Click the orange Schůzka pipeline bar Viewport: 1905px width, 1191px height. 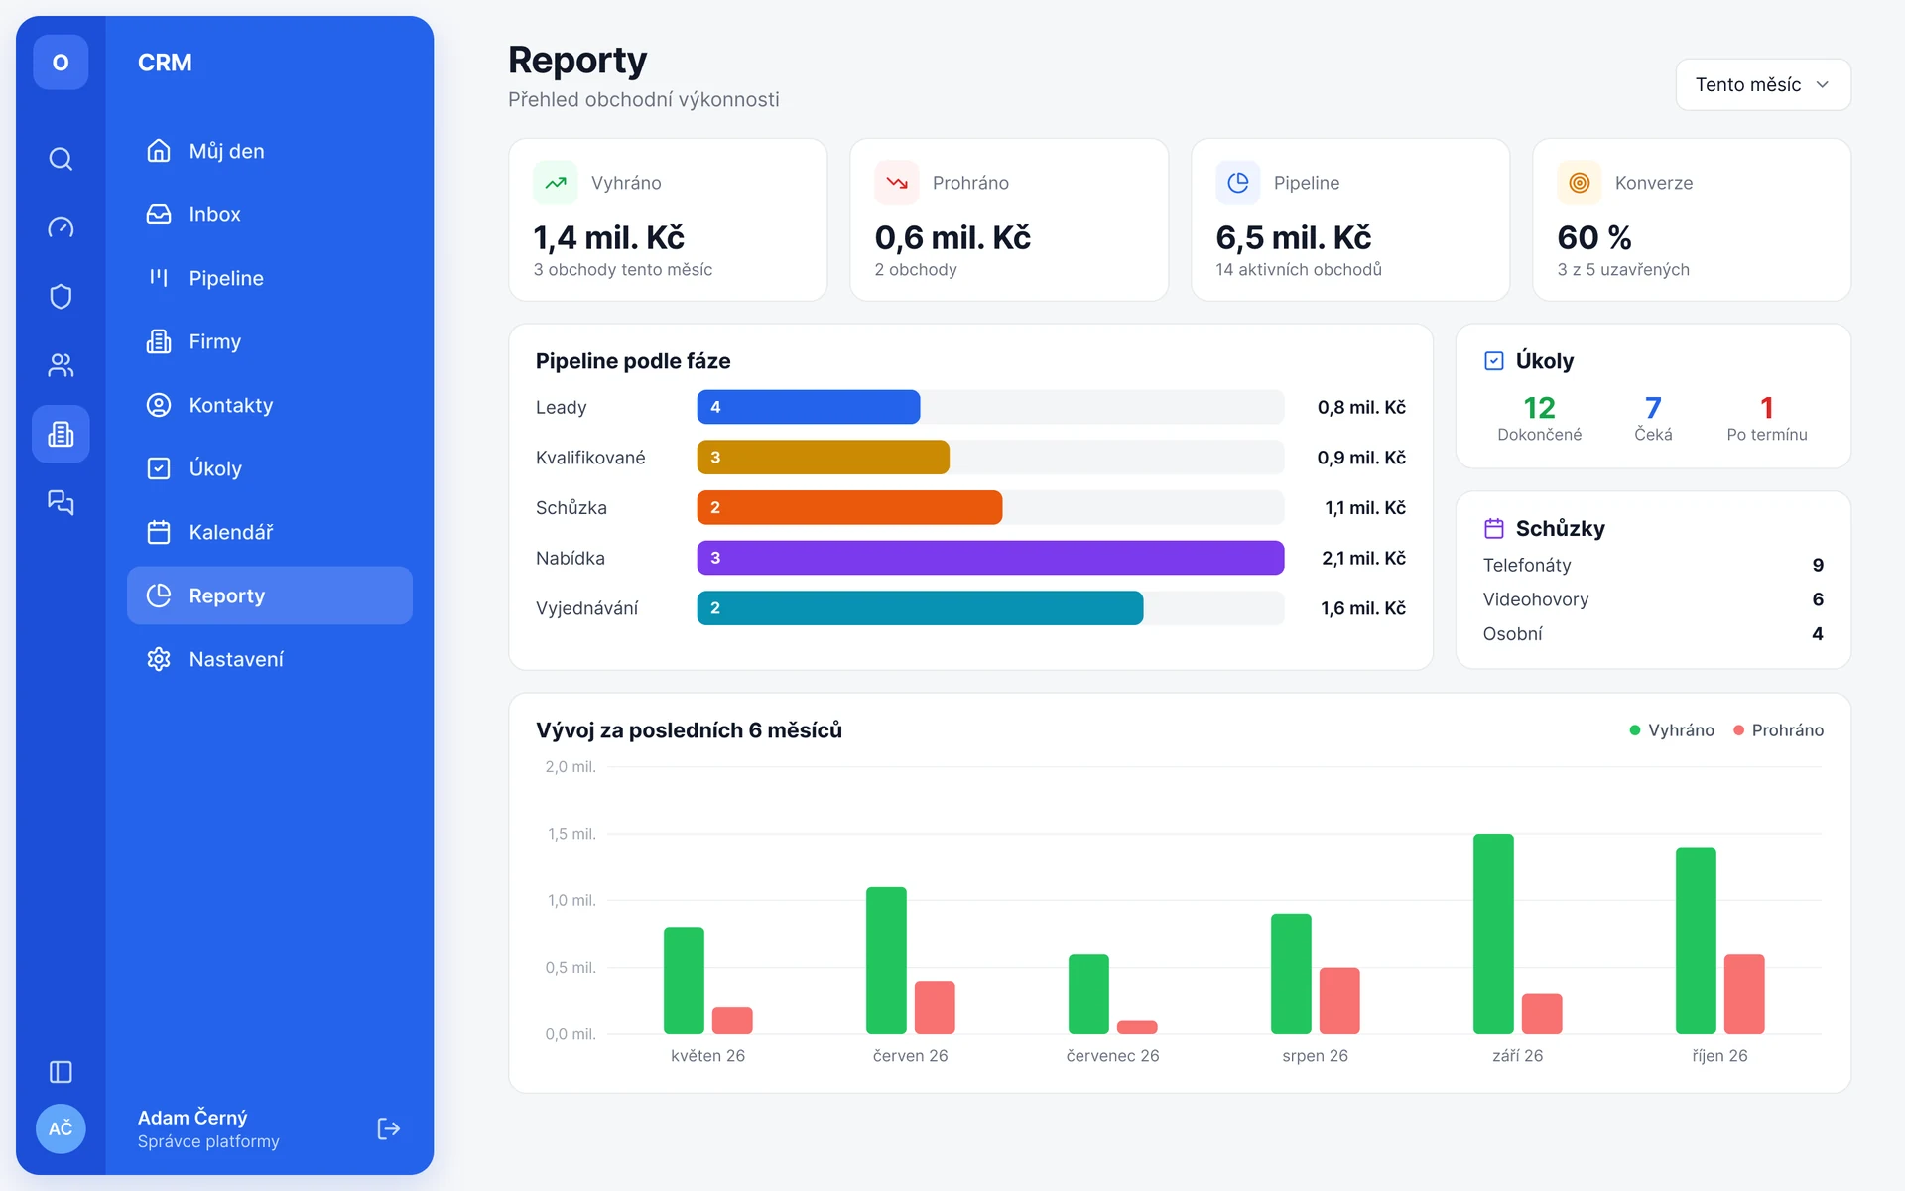849,507
